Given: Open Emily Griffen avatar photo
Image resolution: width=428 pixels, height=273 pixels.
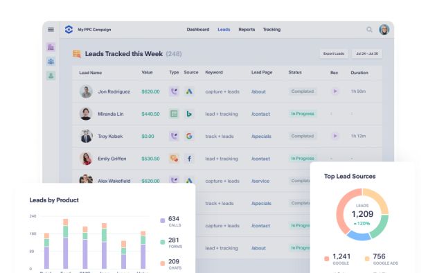Looking at the screenshot, I should click(x=86, y=159).
